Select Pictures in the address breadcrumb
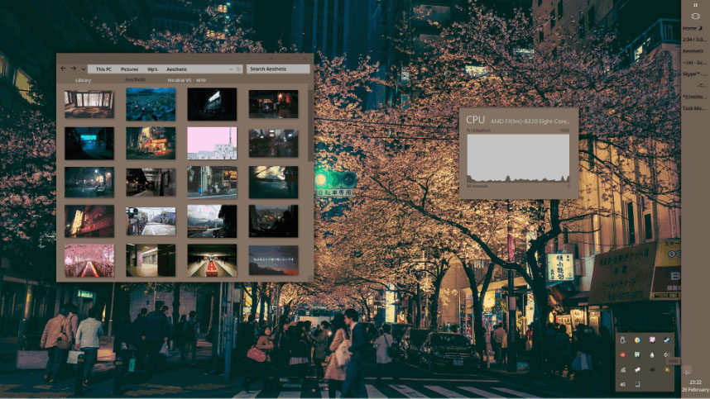The image size is (710, 399). point(129,69)
